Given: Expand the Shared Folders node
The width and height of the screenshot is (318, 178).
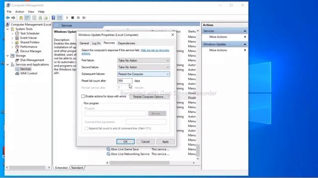Looking at the screenshot, I should coord(12,43).
